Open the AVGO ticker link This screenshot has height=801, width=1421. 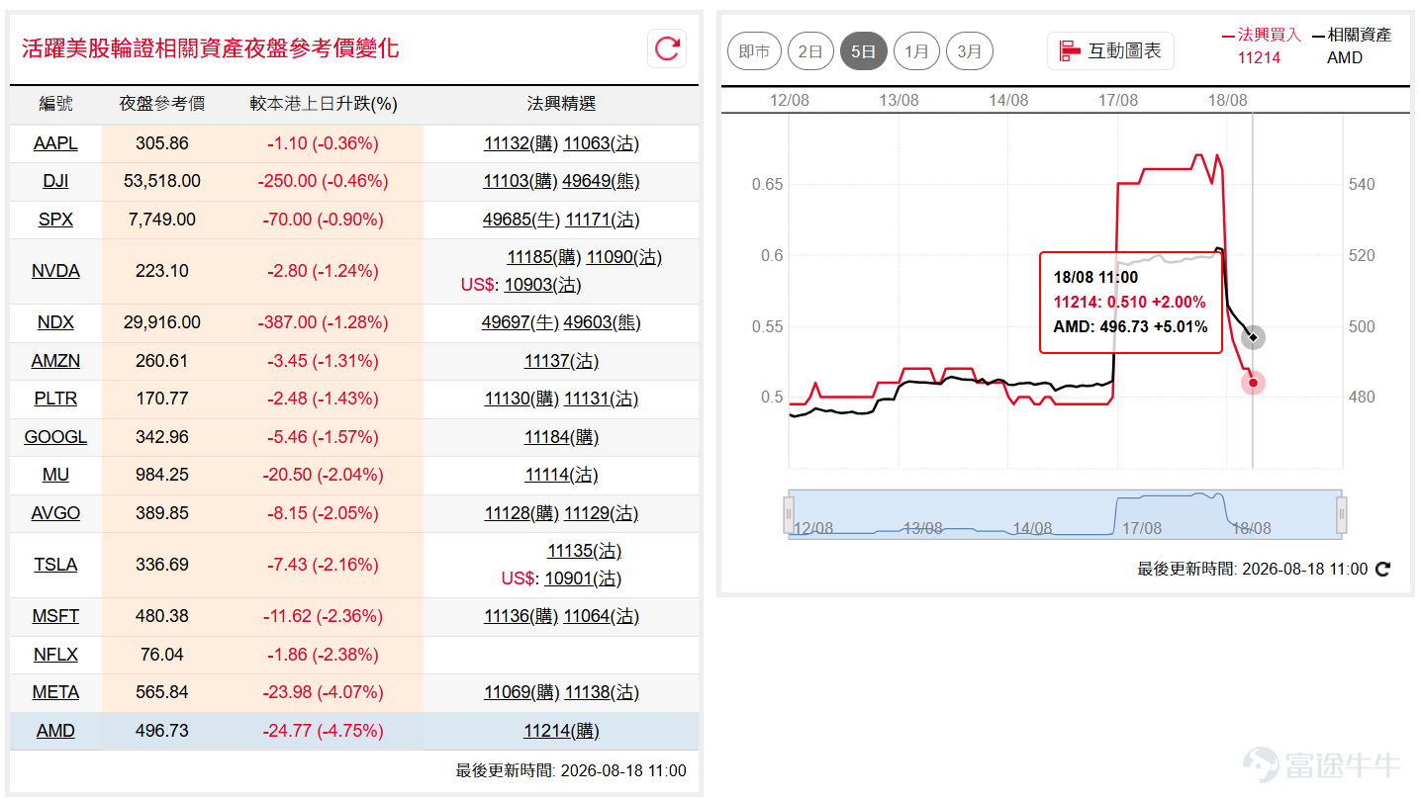(55, 513)
